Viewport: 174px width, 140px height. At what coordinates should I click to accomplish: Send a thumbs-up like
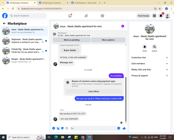tap(124, 128)
